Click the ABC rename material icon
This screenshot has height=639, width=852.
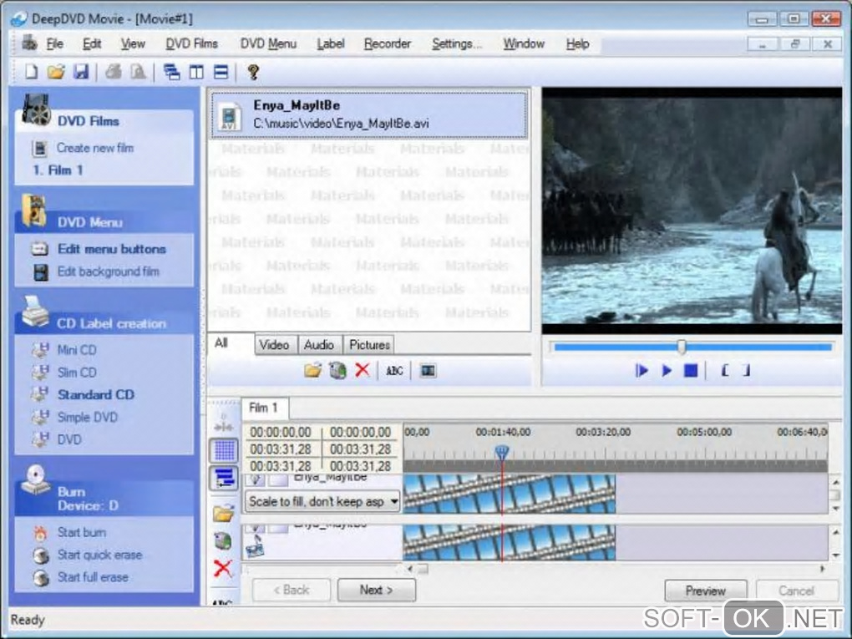coord(394,371)
